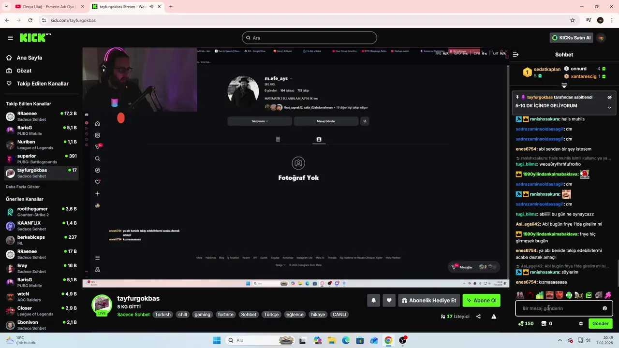Screen dimensions: 619x348
Task: Open Chrome menu three dots
Action: [612, 20]
